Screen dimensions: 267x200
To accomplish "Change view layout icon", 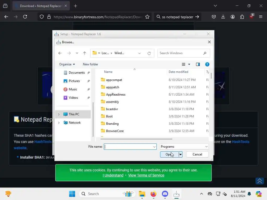I will [183, 64].
